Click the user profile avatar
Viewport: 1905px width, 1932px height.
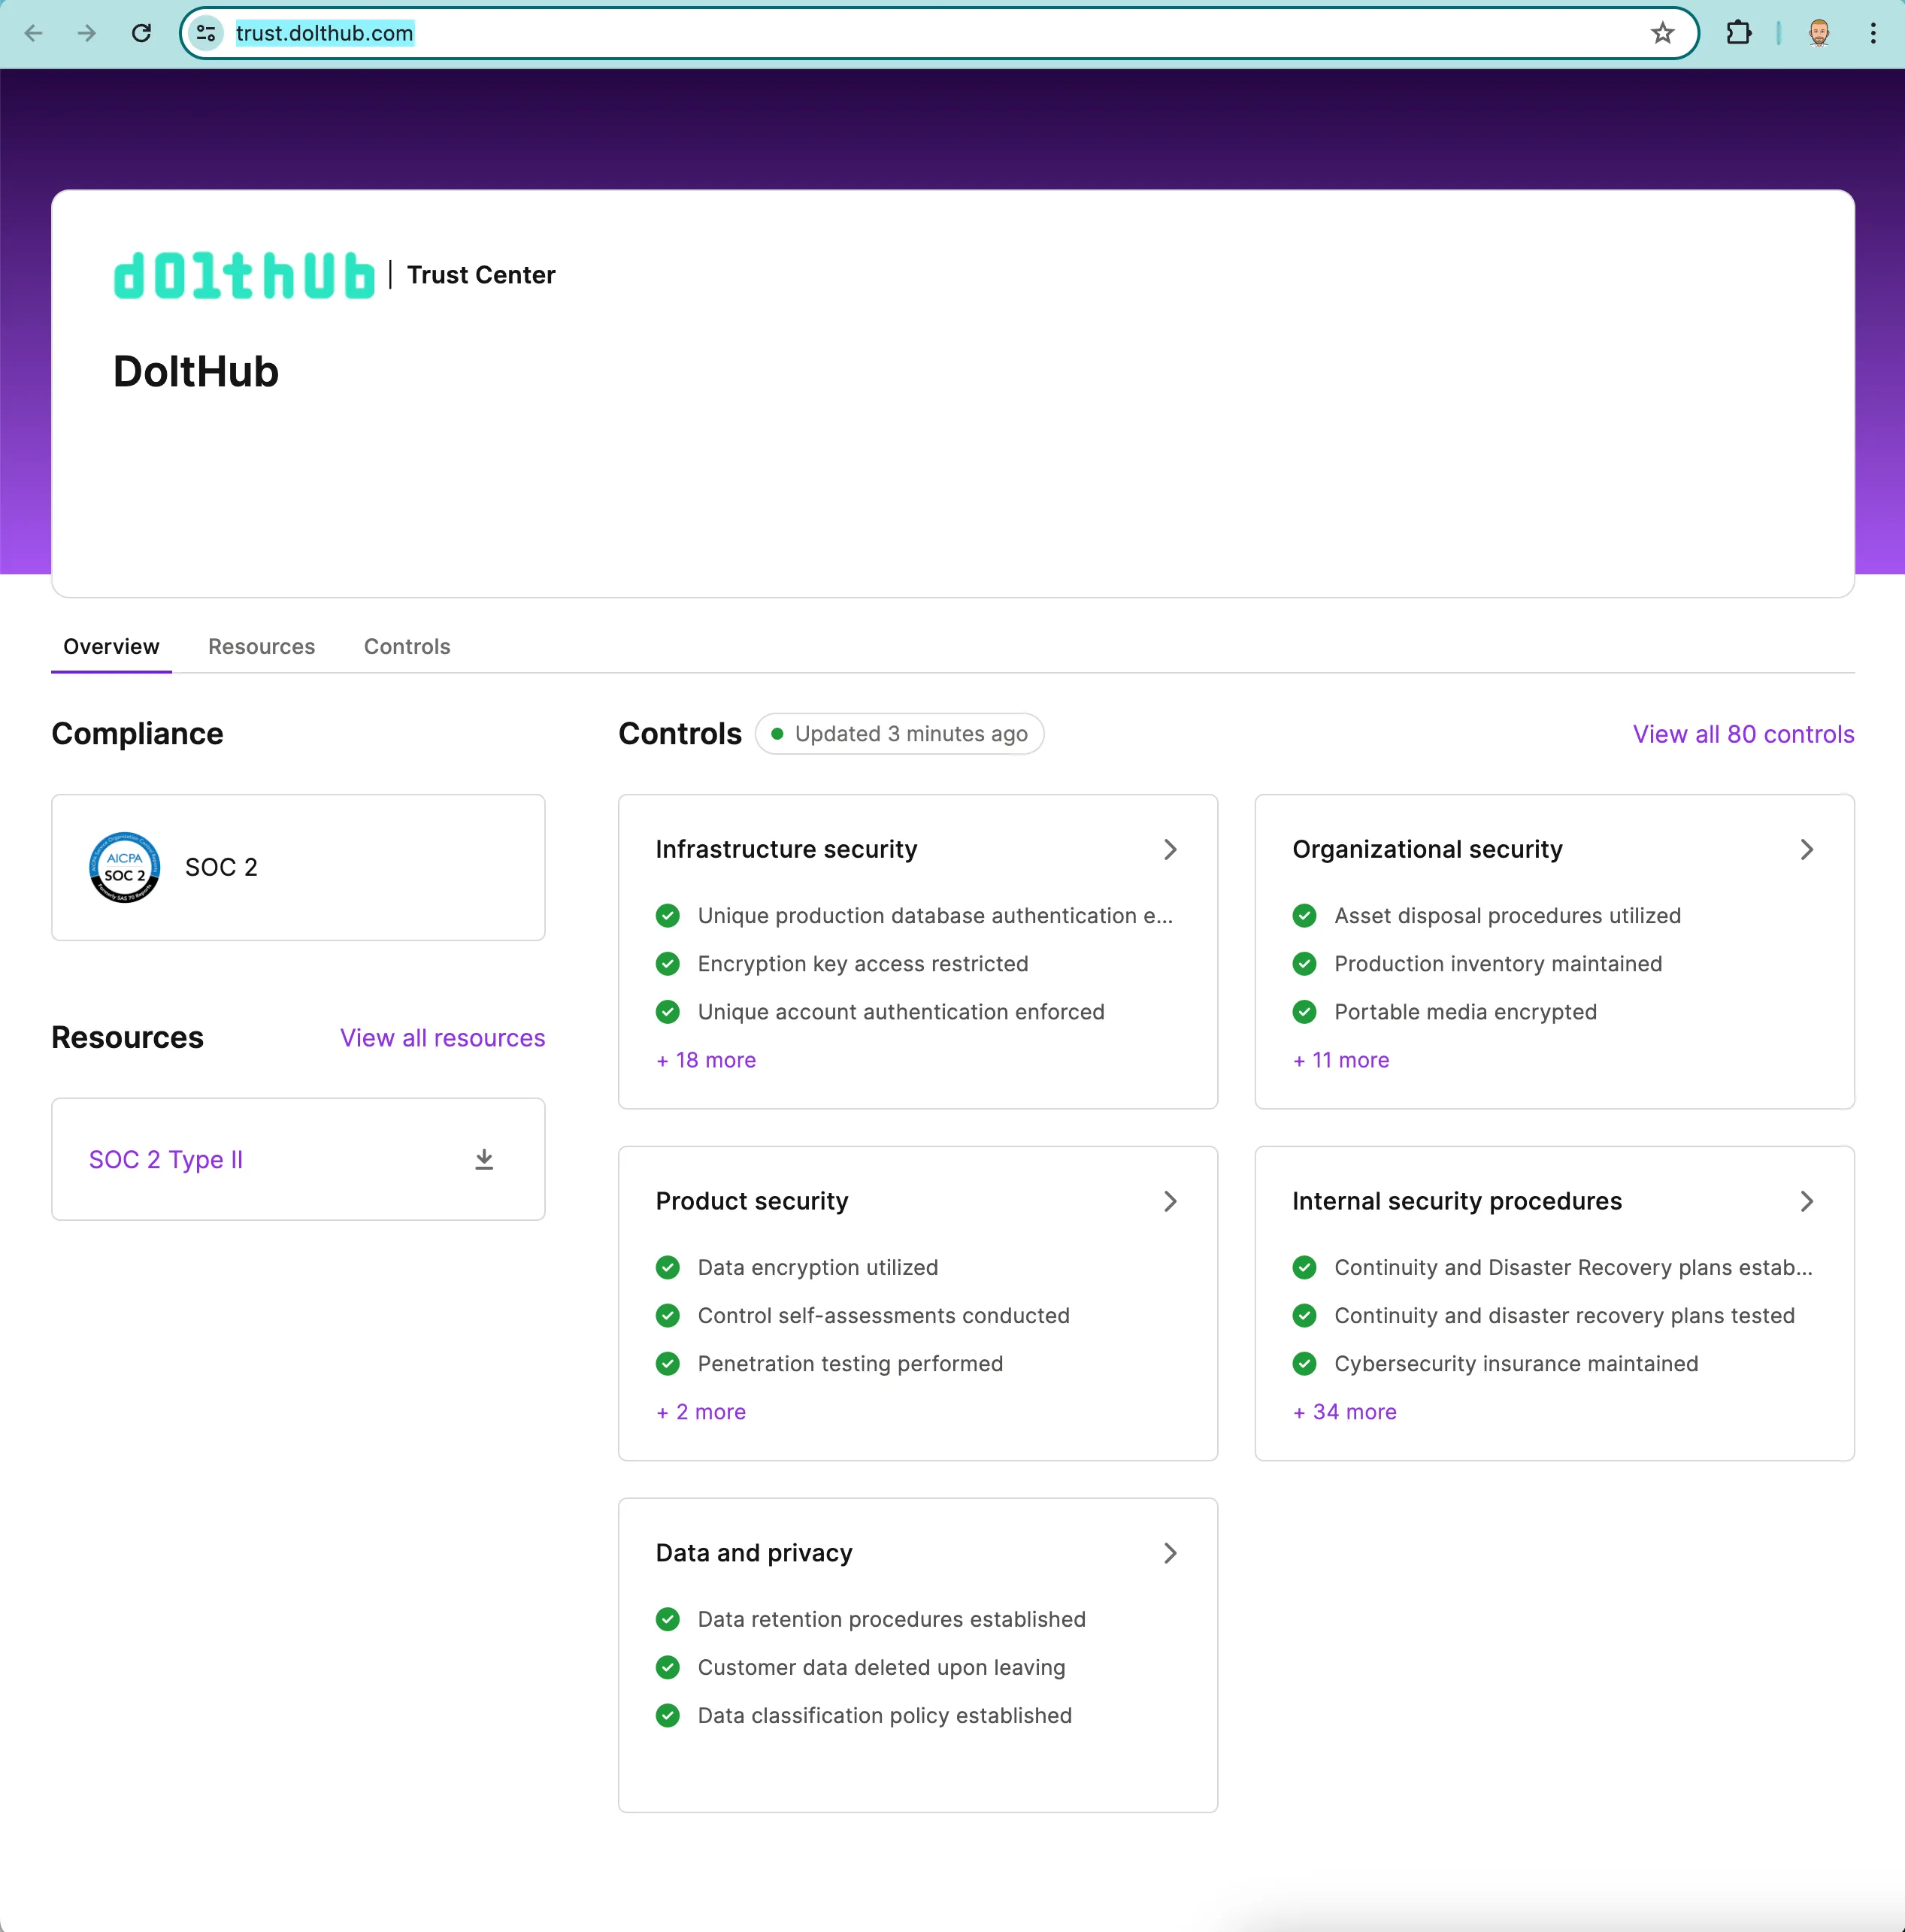click(1820, 33)
